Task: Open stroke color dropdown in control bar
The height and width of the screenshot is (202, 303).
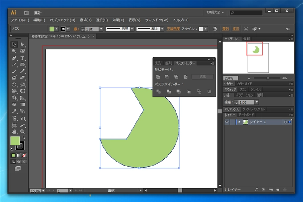Action: click(68, 29)
